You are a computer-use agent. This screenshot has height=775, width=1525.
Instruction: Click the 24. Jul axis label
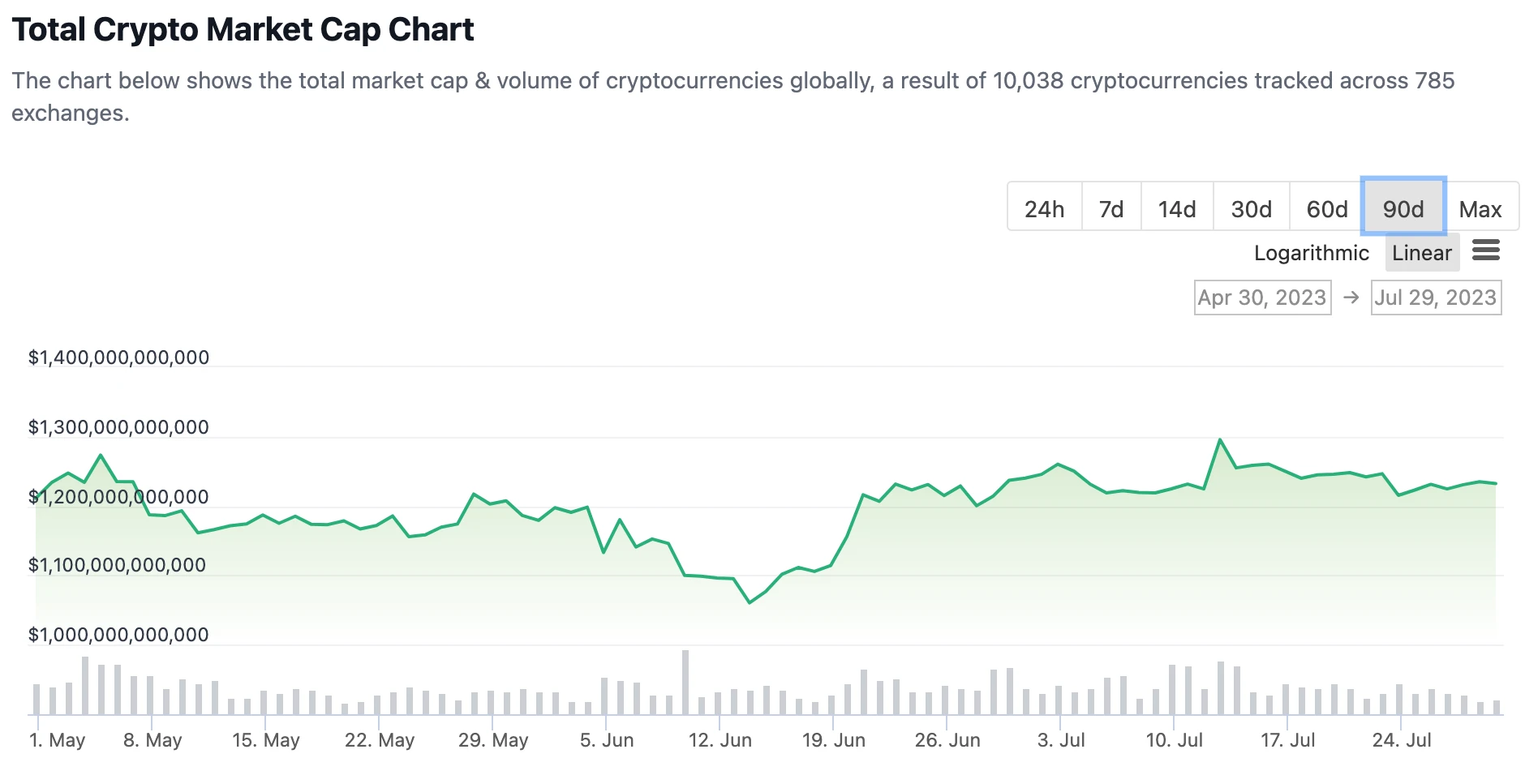1401,740
